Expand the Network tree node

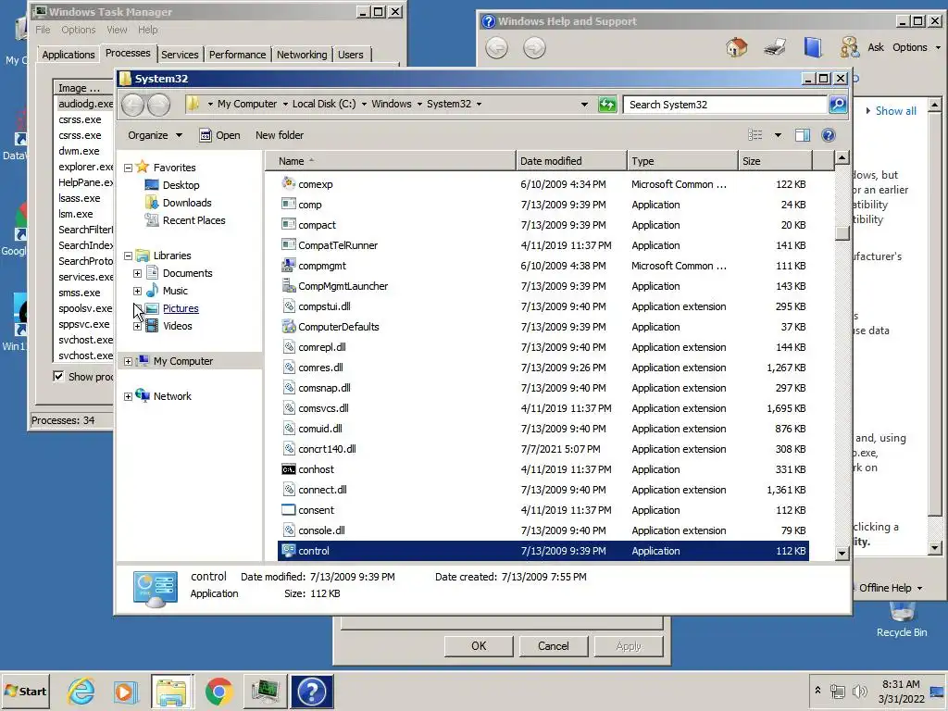coord(128,396)
